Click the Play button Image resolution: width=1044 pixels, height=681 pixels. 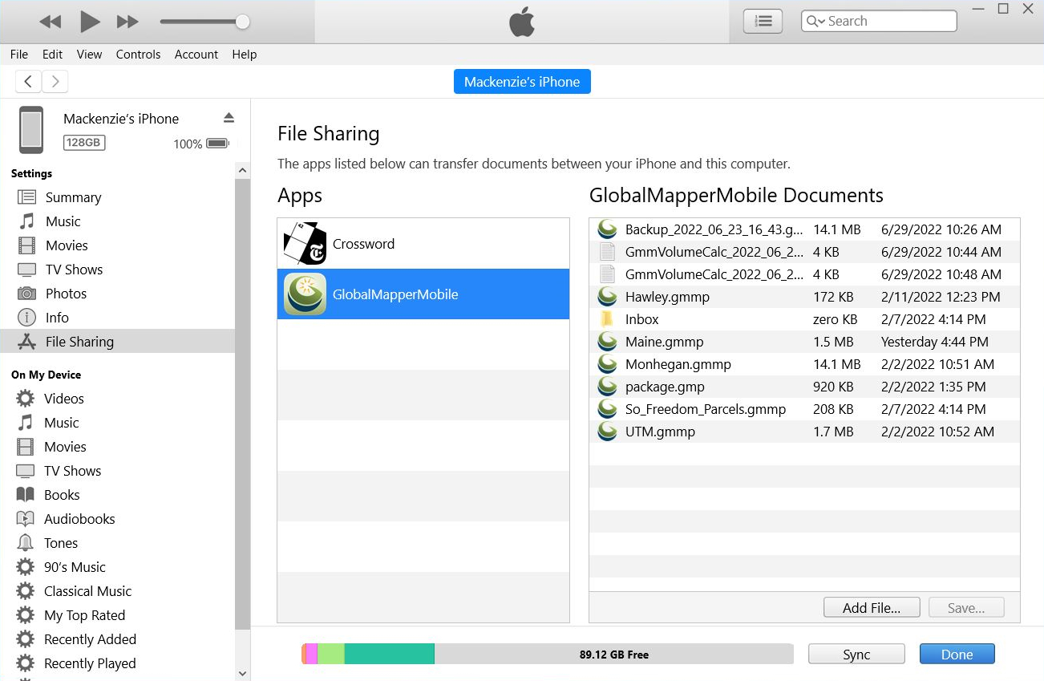point(90,22)
